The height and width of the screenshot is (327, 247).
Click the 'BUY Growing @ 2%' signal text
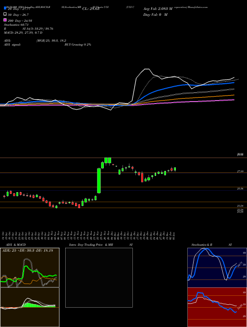click(78, 45)
